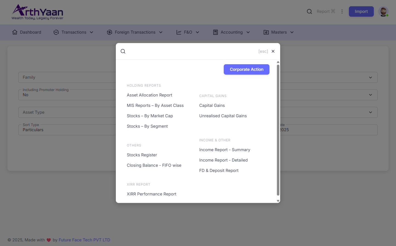
Task: Click the Transactions arrows icon
Action: [x=56, y=32]
